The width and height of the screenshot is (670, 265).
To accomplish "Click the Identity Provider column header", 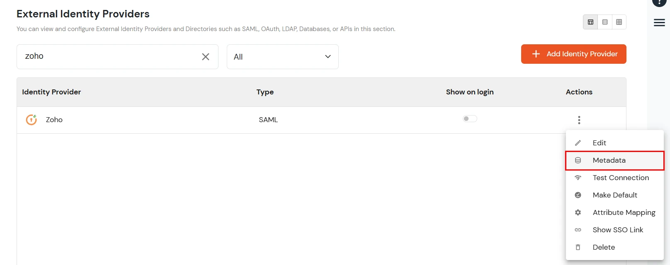I will point(51,92).
